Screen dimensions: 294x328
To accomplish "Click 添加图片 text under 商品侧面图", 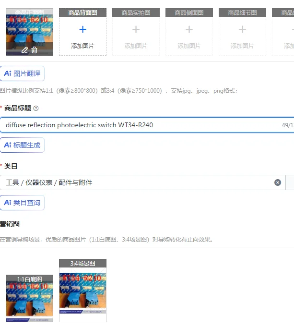I will [189, 46].
